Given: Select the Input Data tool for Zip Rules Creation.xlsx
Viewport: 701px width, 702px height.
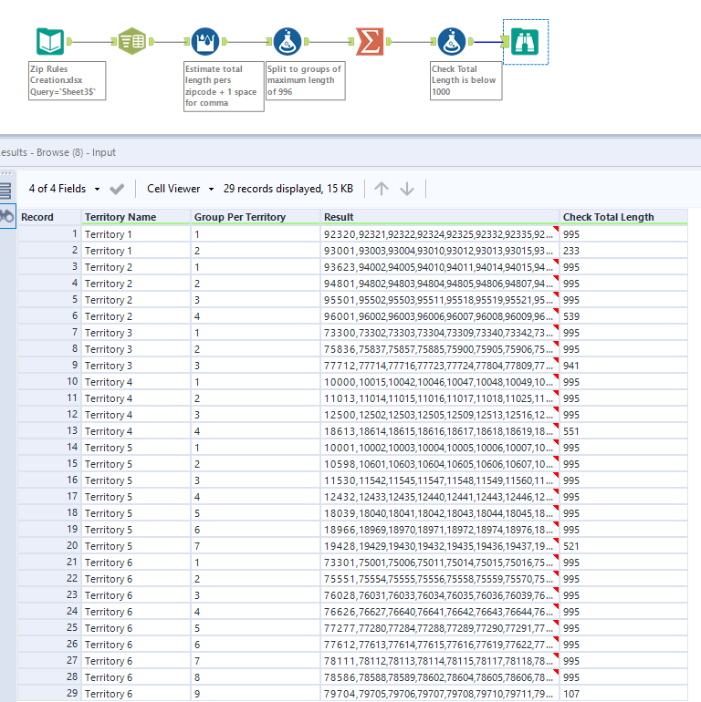Looking at the screenshot, I should [49, 42].
